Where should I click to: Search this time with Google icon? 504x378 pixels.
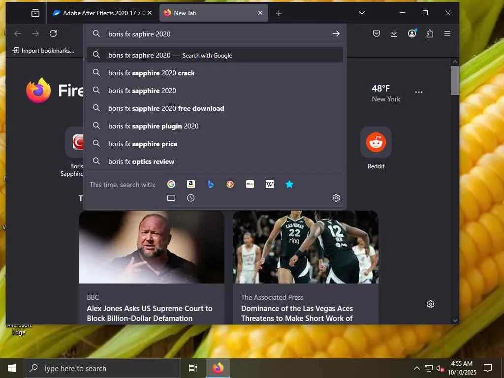pyautogui.click(x=171, y=184)
